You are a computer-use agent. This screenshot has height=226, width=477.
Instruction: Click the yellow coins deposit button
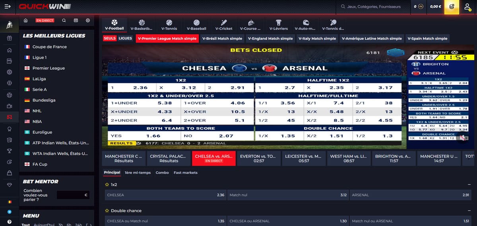[x=452, y=6]
